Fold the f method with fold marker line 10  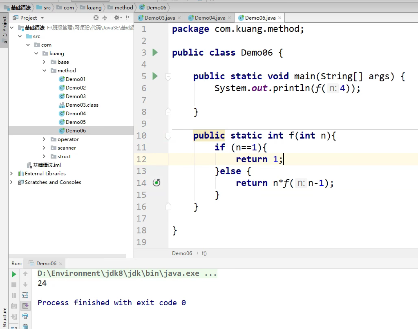168,136
